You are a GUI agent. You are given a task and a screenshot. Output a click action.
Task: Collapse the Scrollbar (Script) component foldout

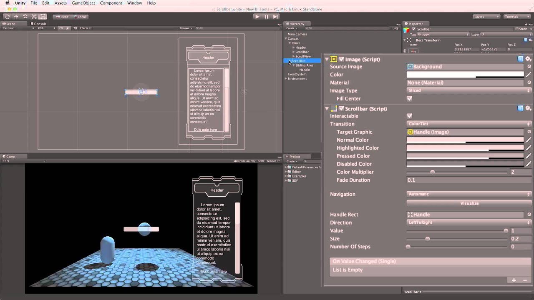point(327,108)
